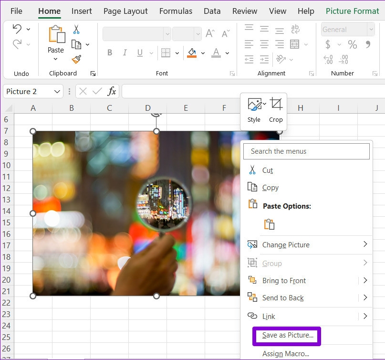This screenshot has height=360, width=385.
Task: Click the Undo arrow icon
Action: (x=17, y=29)
